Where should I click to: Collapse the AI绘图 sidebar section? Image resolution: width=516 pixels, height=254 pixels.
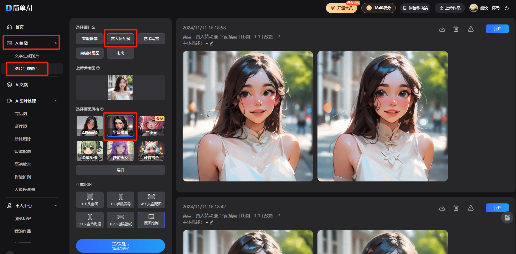[55, 43]
